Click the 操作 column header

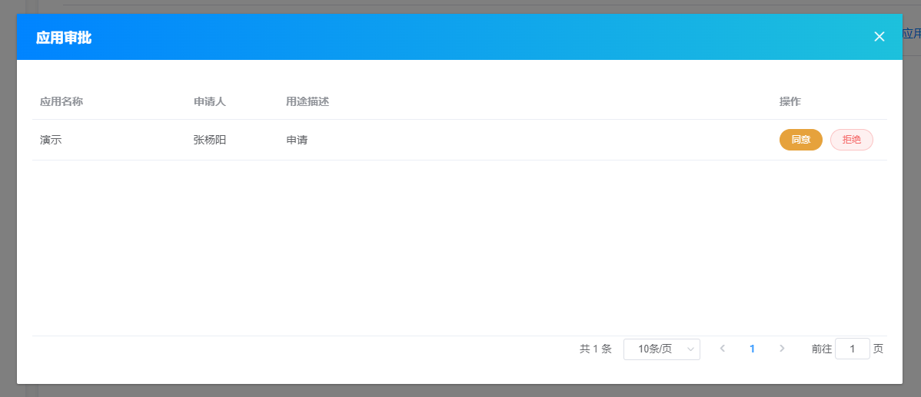click(790, 101)
